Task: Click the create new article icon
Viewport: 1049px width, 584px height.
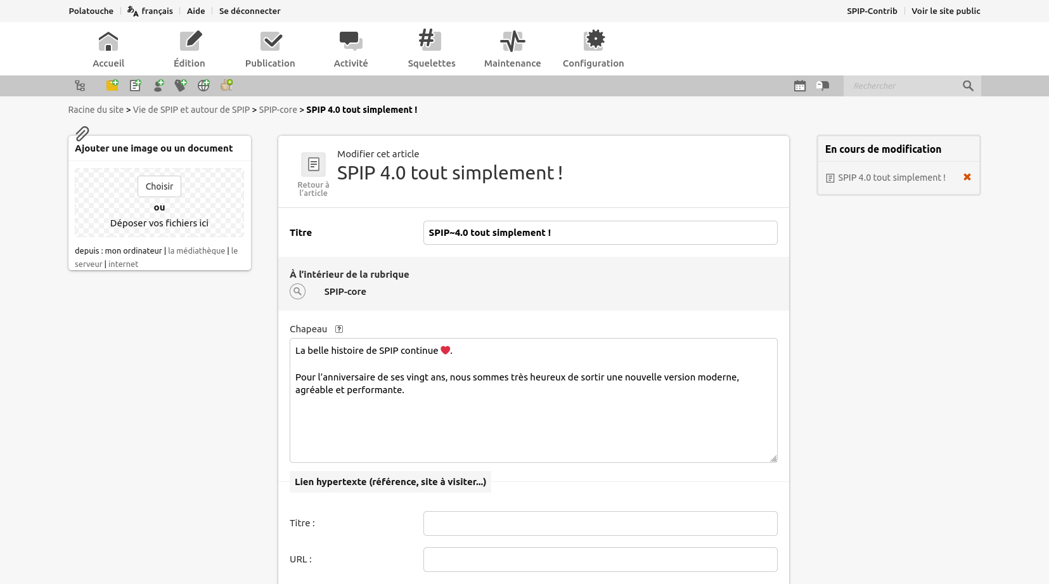Action: [136, 85]
